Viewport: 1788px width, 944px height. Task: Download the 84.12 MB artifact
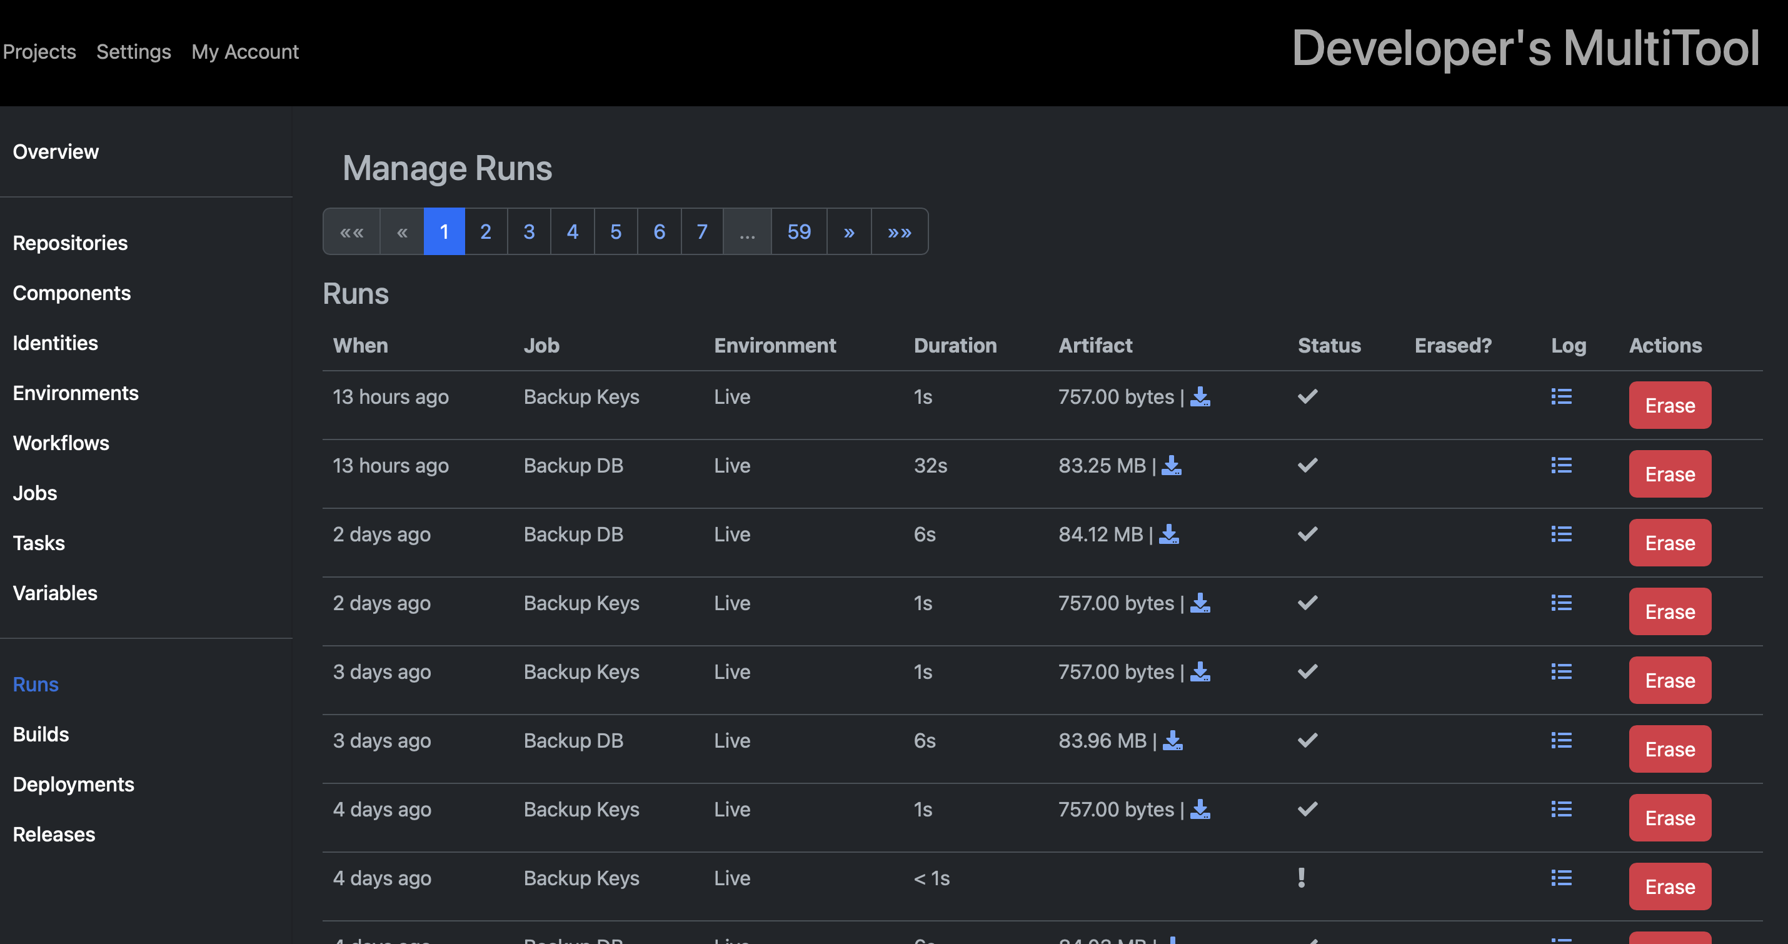pyautogui.click(x=1169, y=535)
